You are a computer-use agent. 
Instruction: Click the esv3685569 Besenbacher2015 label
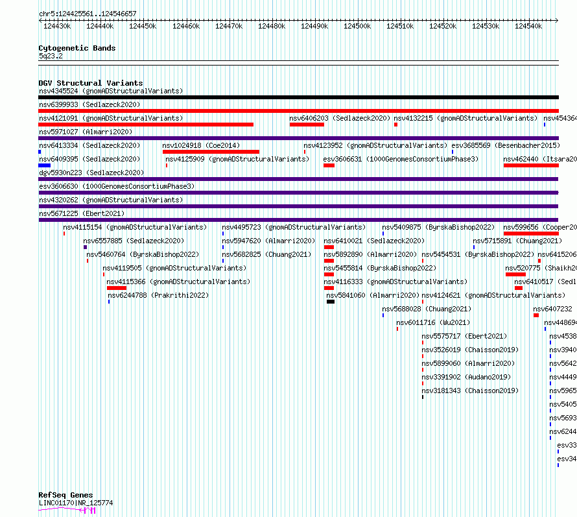[x=506, y=145]
